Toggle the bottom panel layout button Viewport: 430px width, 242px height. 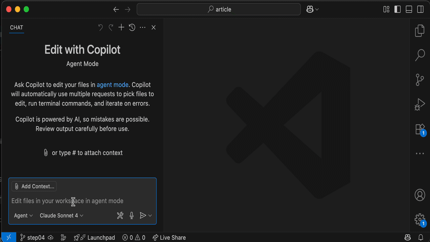click(x=409, y=9)
